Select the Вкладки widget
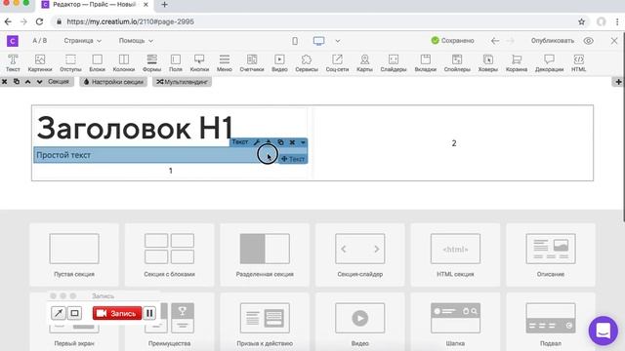This screenshot has width=625, height=351. tap(426, 62)
